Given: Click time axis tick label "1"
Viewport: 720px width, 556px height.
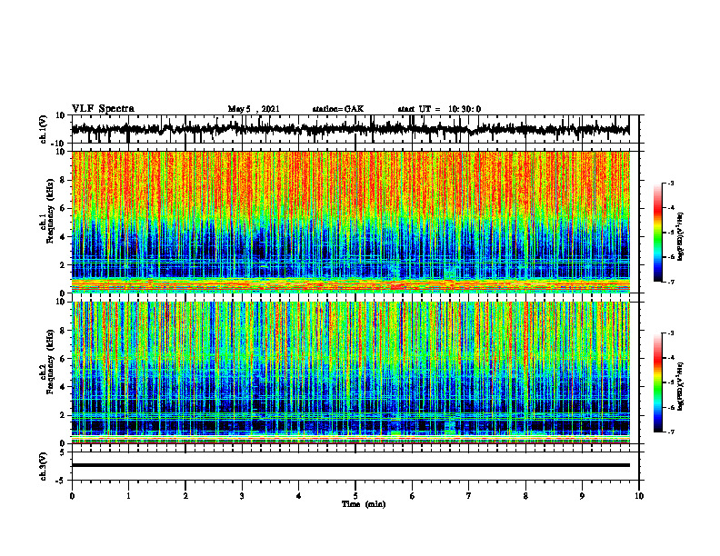Looking at the screenshot, I should [x=128, y=496].
